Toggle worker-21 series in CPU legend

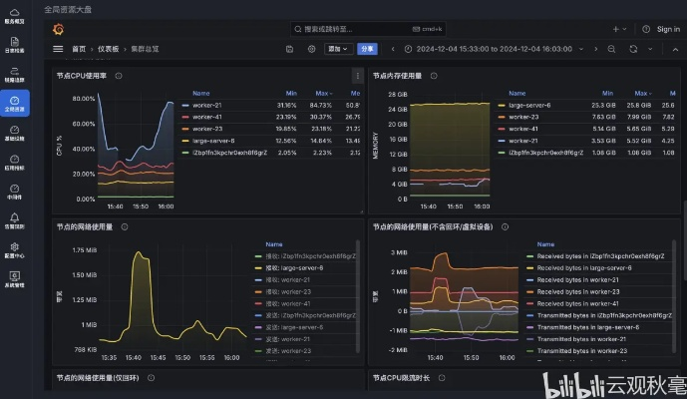point(206,104)
